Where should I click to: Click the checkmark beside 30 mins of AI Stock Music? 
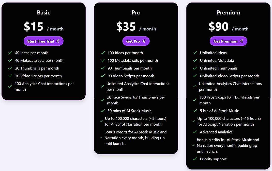[103, 111]
